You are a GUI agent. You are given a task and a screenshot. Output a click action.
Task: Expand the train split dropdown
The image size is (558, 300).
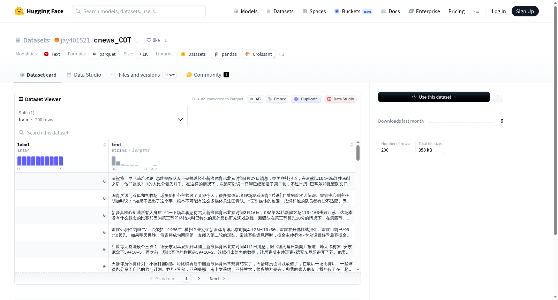(101, 116)
